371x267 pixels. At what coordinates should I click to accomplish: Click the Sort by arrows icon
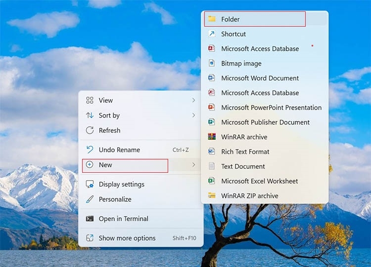click(90, 115)
